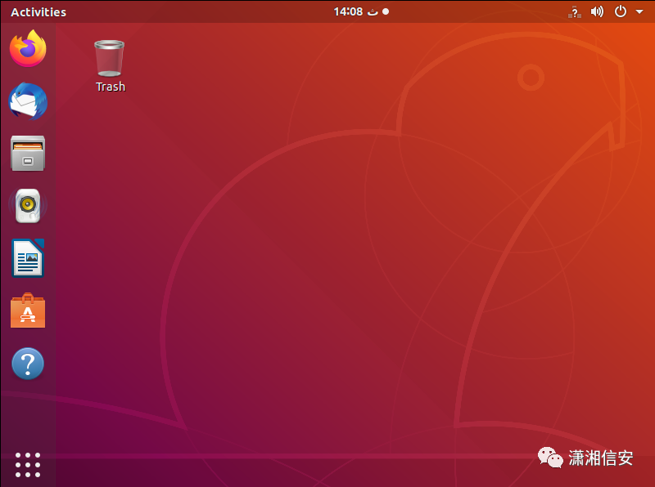Open the Activities overview

click(x=38, y=12)
